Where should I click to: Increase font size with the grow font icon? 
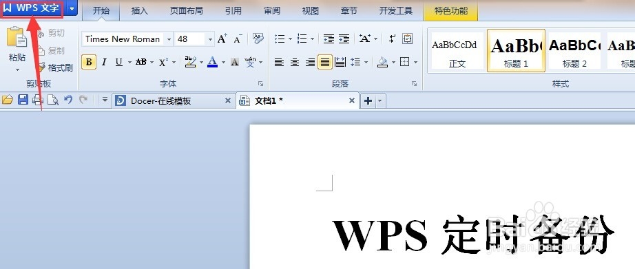pos(222,39)
